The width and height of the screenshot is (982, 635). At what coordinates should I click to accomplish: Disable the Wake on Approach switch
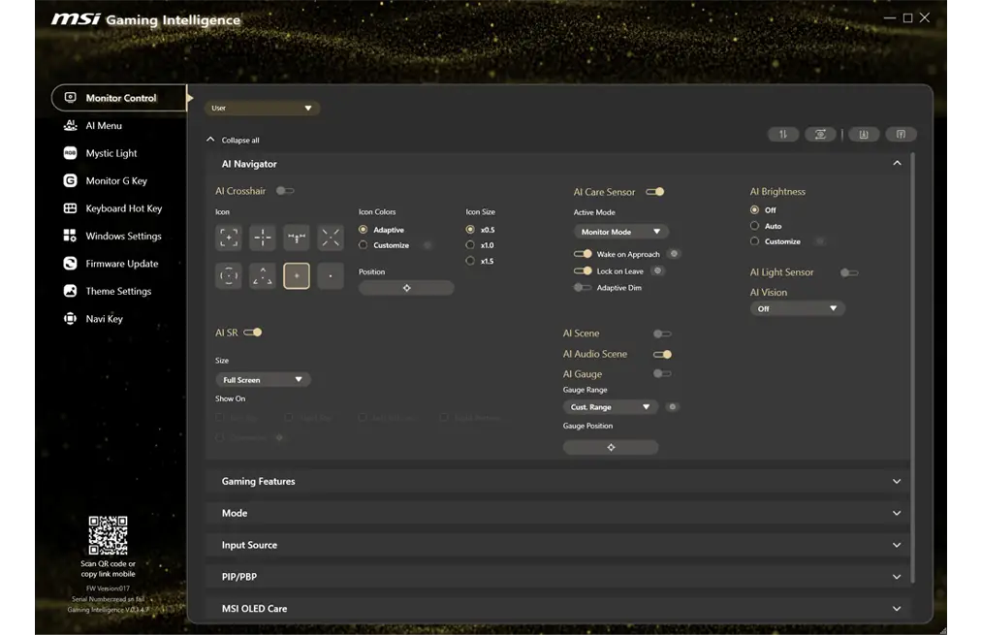(x=583, y=254)
